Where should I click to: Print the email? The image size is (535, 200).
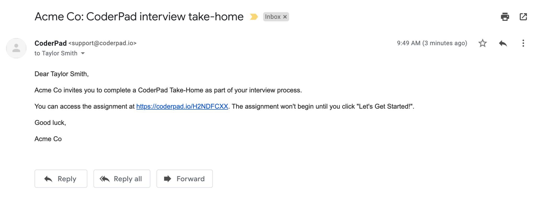pyautogui.click(x=505, y=16)
